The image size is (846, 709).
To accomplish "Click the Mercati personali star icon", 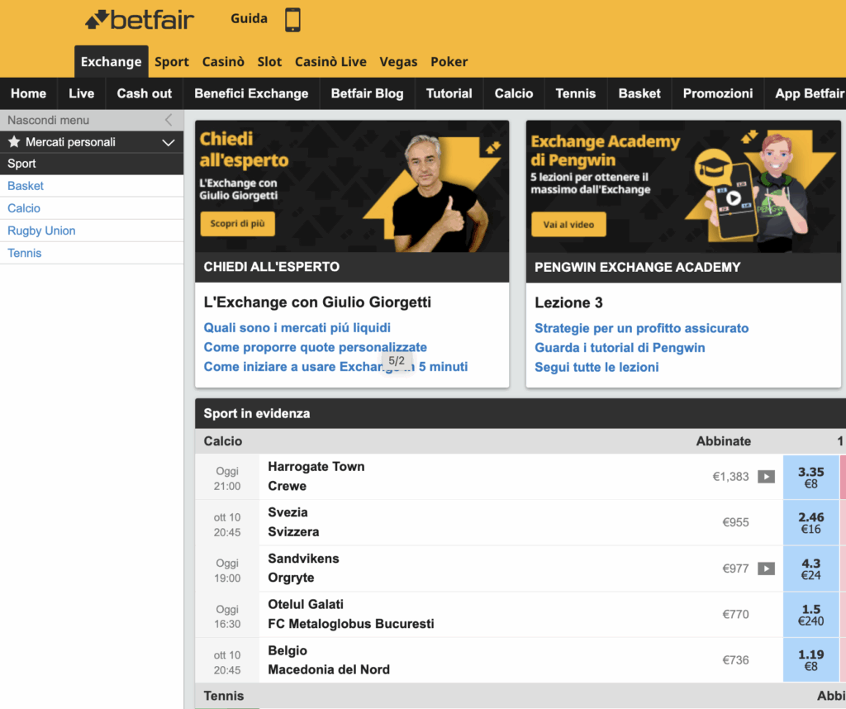I will point(13,142).
